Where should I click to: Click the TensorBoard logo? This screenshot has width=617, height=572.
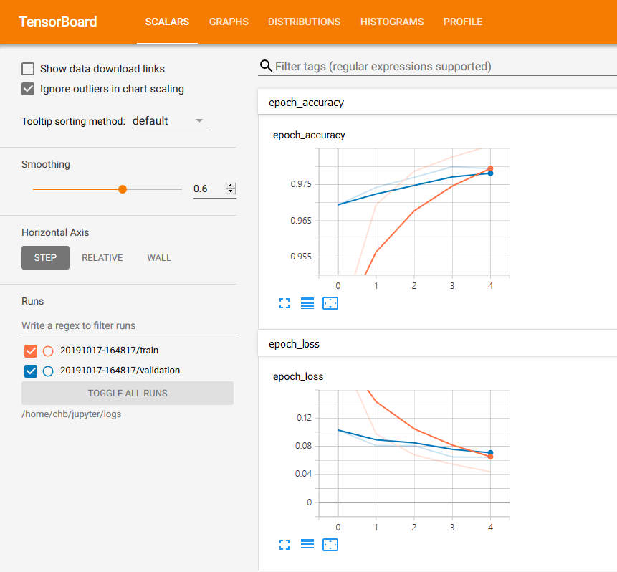coord(57,22)
